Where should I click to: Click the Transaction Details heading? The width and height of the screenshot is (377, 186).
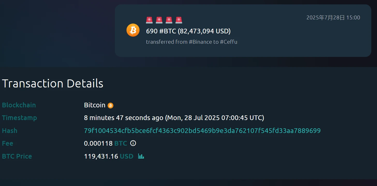pyautogui.click(x=53, y=83)
